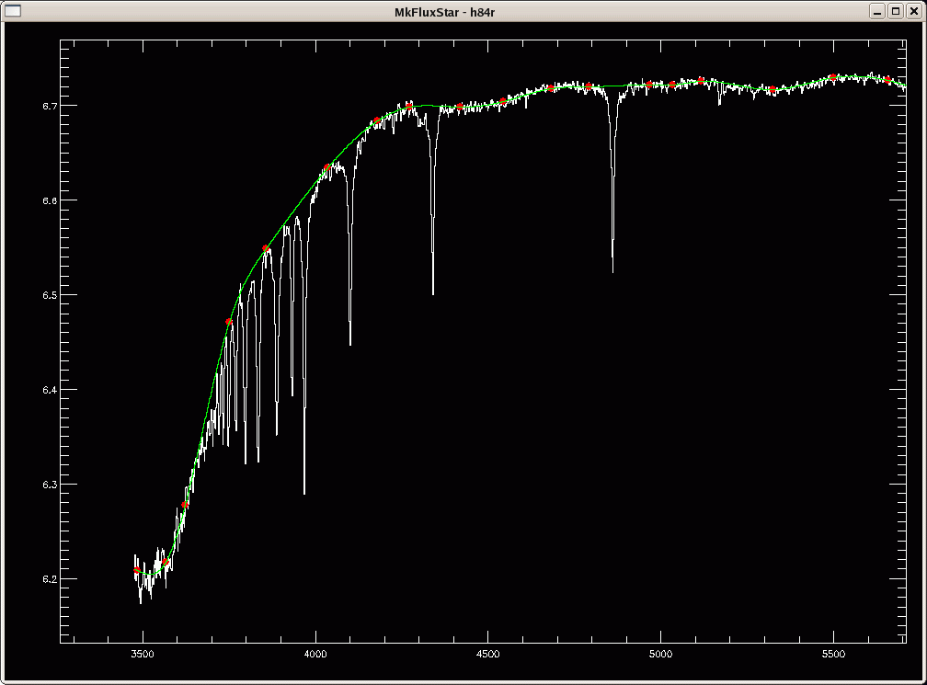Image resolution: width=927 pixels, height=685 pixels.
Task: Select the red knot at the rightmost spectrum end
Action: point(888,80)
